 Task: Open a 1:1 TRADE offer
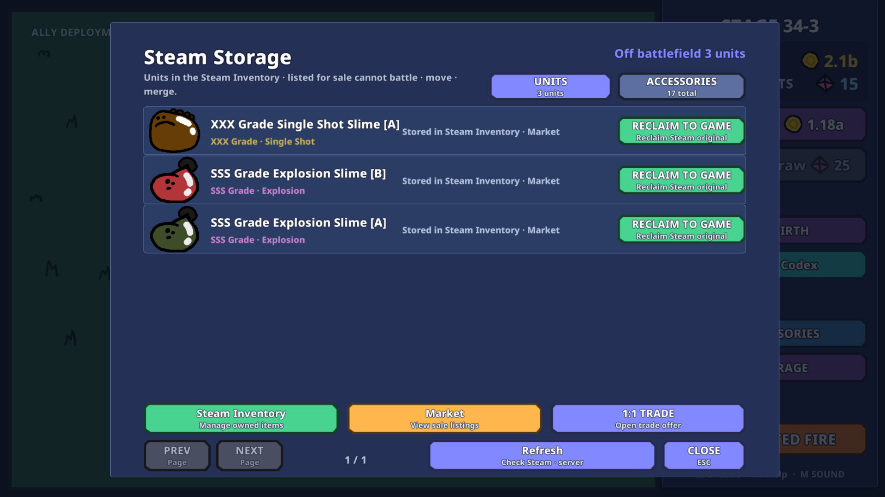click(648, 419)
